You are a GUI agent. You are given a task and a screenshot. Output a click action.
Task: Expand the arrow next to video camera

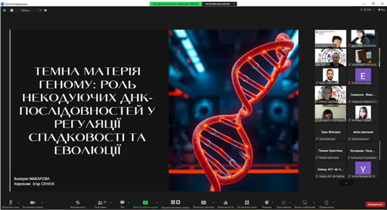click(42, 202)
